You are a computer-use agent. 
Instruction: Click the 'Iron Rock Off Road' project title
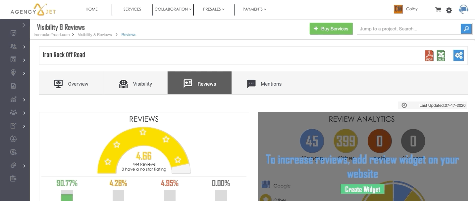point(64,55)
